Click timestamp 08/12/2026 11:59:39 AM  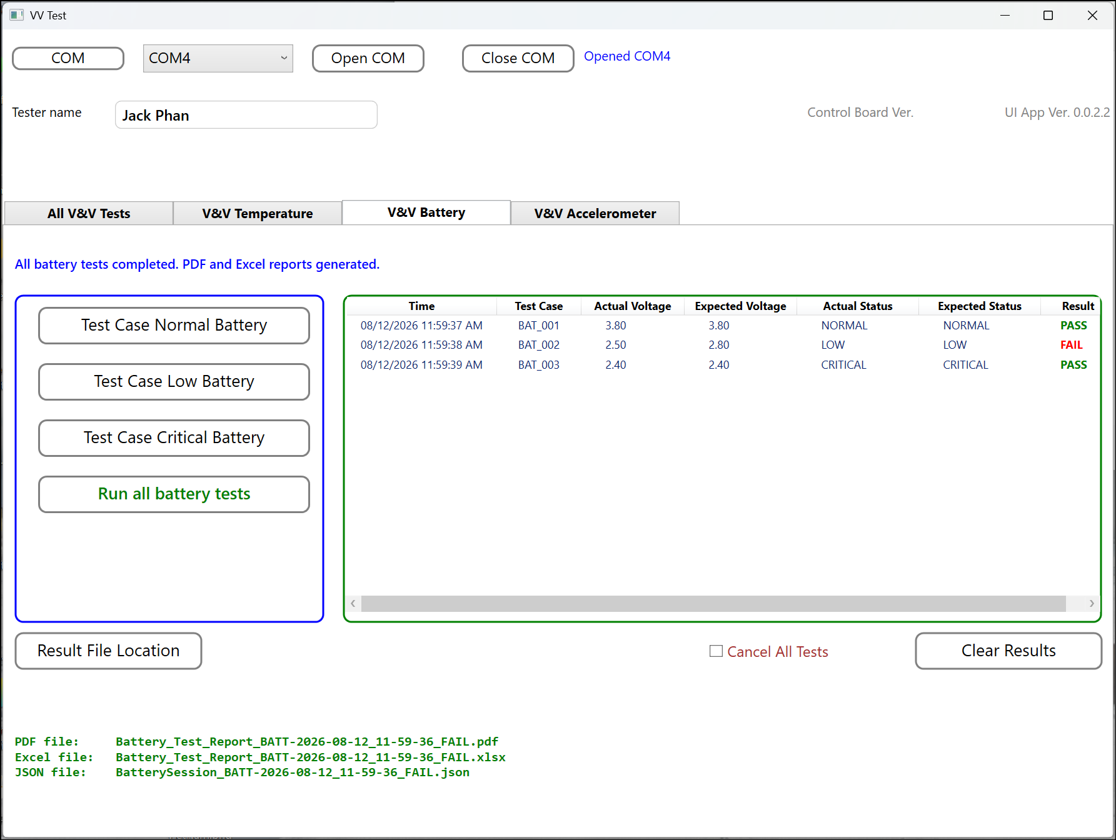(x=421, y=365)
